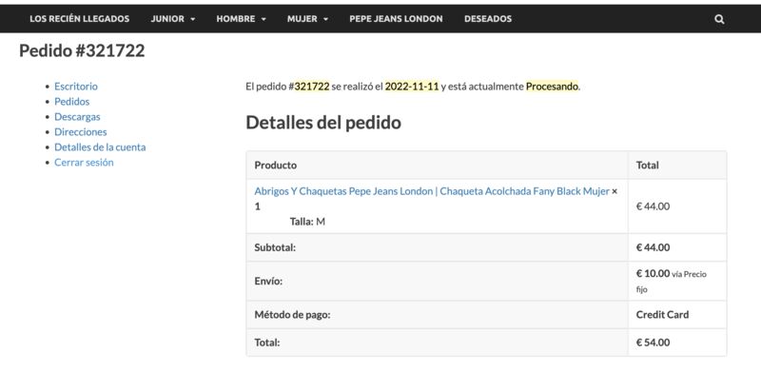Select the Envío: row label

pyautogui.click(x=268, y=282)
